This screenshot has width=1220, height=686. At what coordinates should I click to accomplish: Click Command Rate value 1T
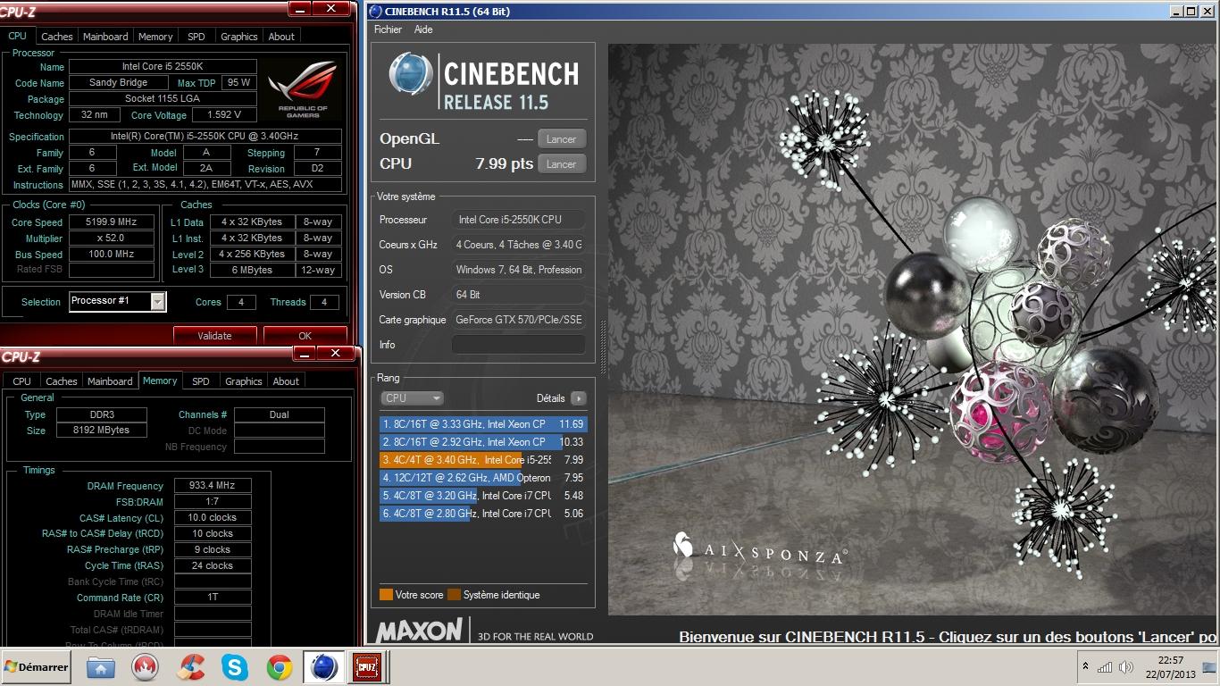point(213,598)
